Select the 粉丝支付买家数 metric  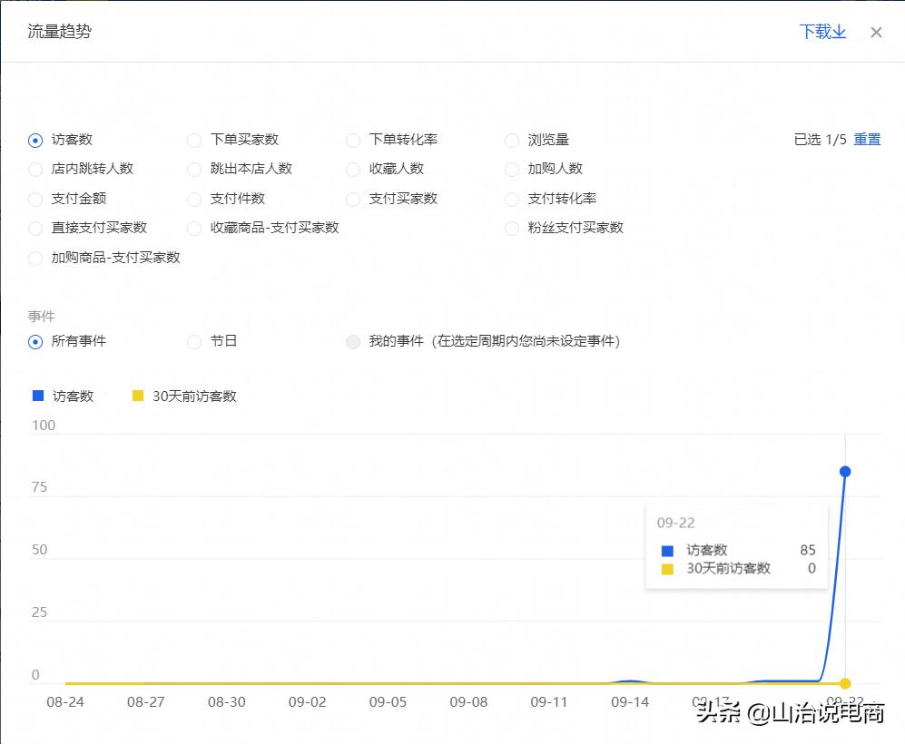pyautogui.click(x=512, y=229)
